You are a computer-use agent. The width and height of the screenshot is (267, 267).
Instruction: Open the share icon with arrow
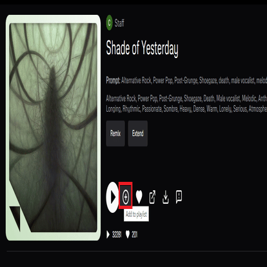[152, 197]
